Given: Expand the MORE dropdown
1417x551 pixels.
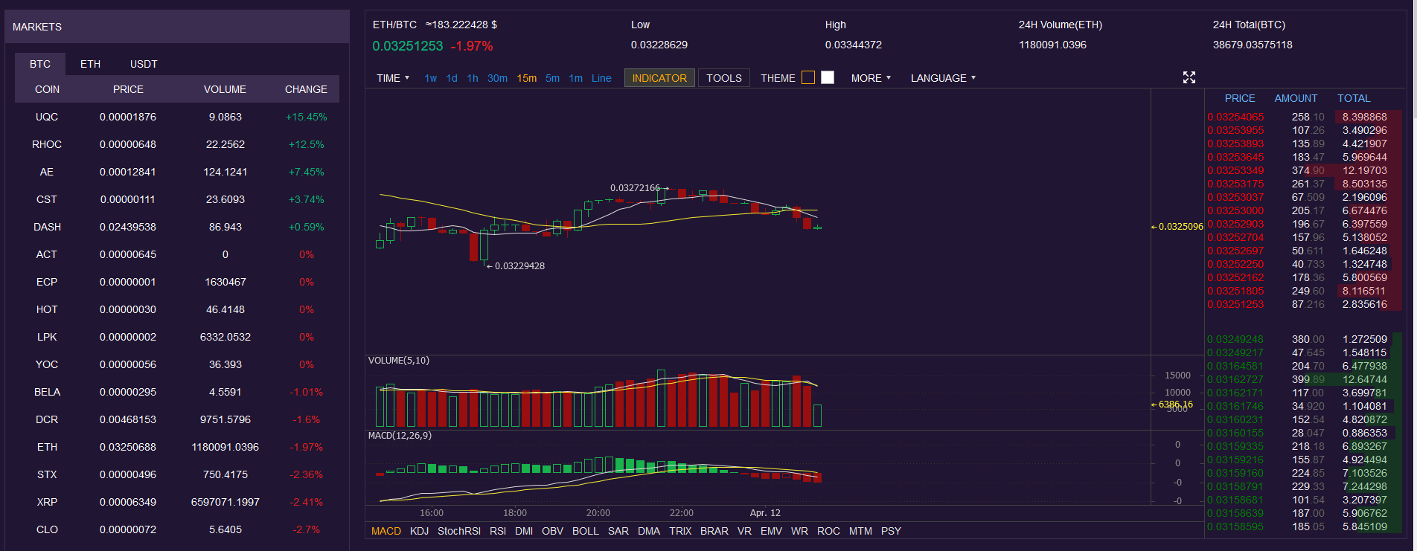Looking at the screenshot, I should point(871,78).
